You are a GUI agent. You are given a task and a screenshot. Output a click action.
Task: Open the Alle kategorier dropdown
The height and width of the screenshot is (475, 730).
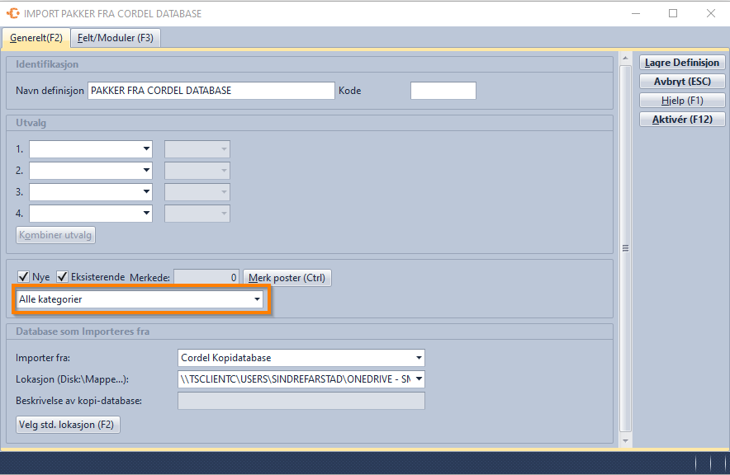coord(140,299)
